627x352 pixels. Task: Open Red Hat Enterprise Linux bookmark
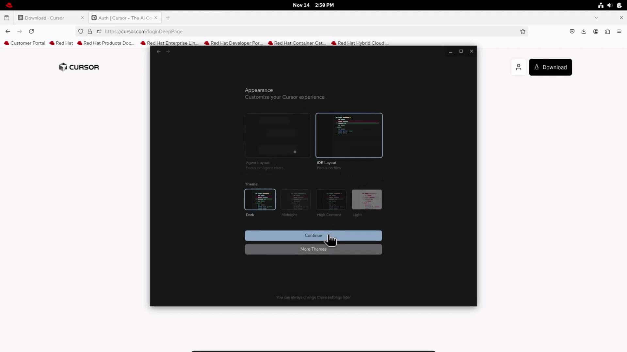click(169, 43)
